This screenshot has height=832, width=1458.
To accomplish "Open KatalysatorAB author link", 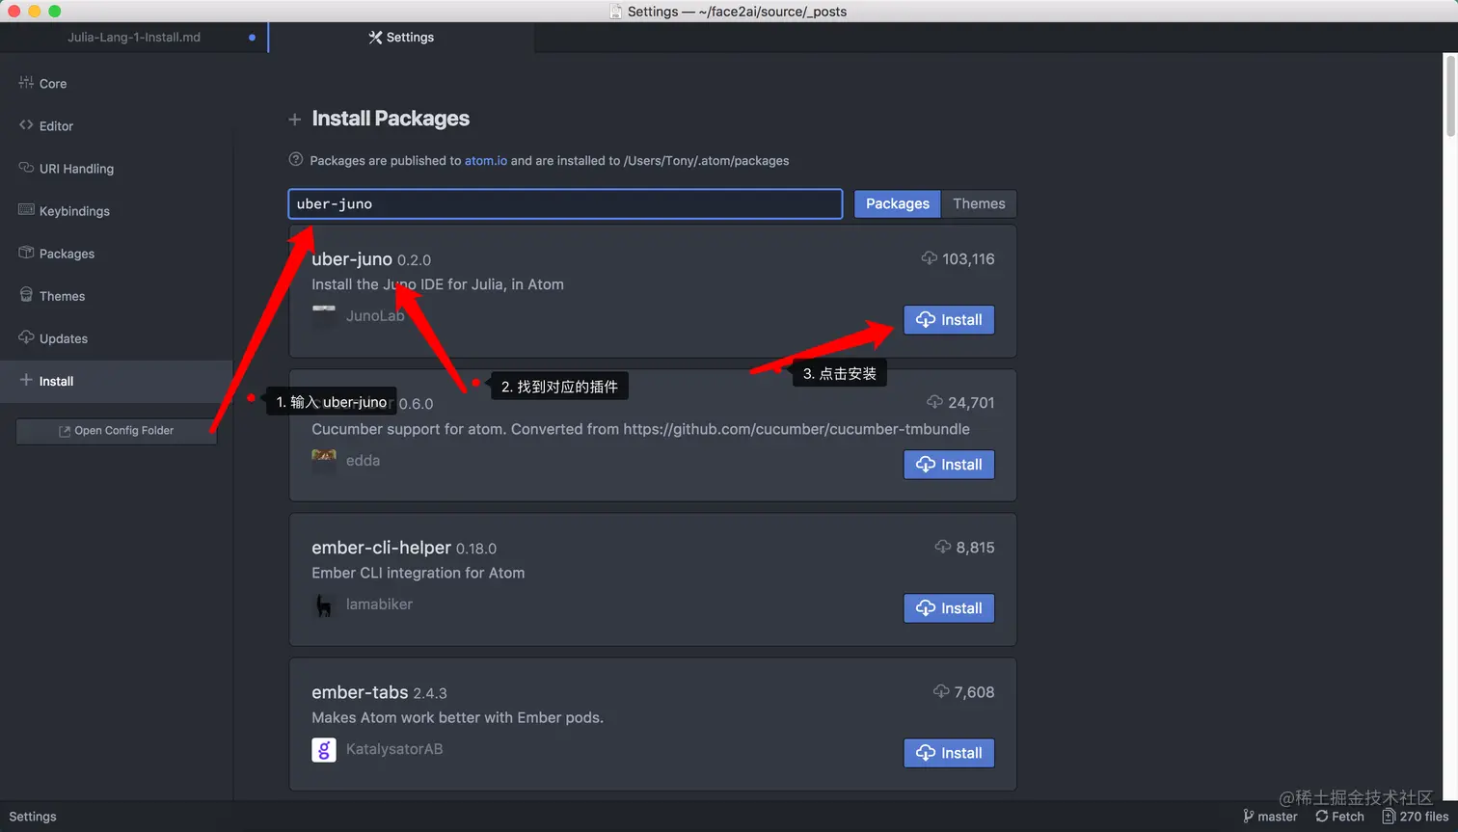I will [x=394, y=749].
